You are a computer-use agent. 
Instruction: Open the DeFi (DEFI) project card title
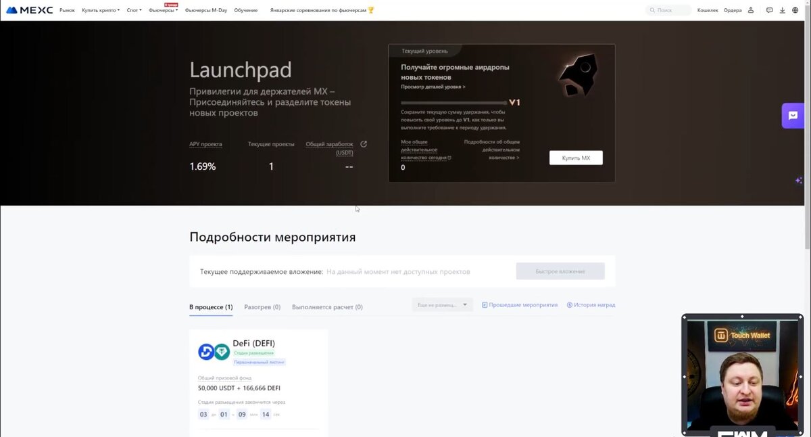tap(253, 343)
